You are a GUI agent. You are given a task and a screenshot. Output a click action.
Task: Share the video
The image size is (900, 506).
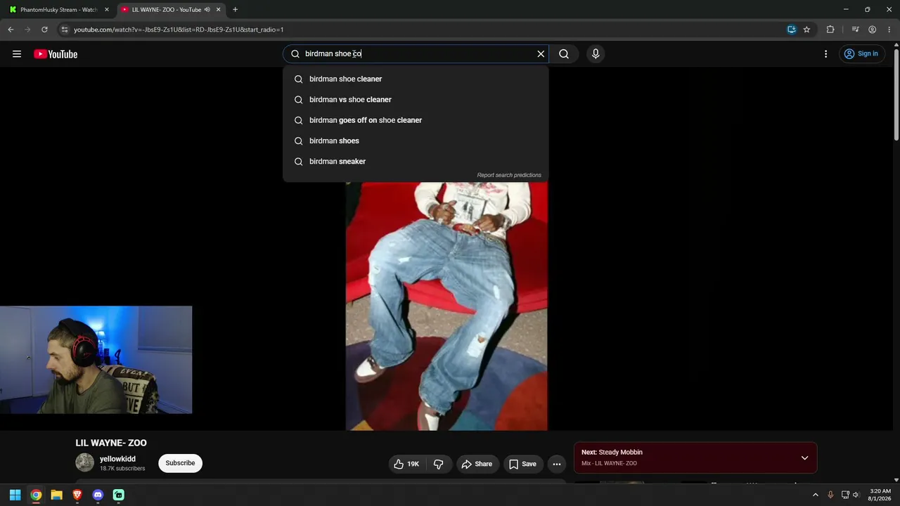[x=477, y=464]
